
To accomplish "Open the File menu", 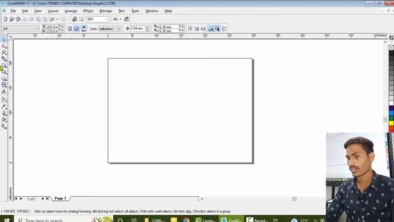I will pos(13,11).
